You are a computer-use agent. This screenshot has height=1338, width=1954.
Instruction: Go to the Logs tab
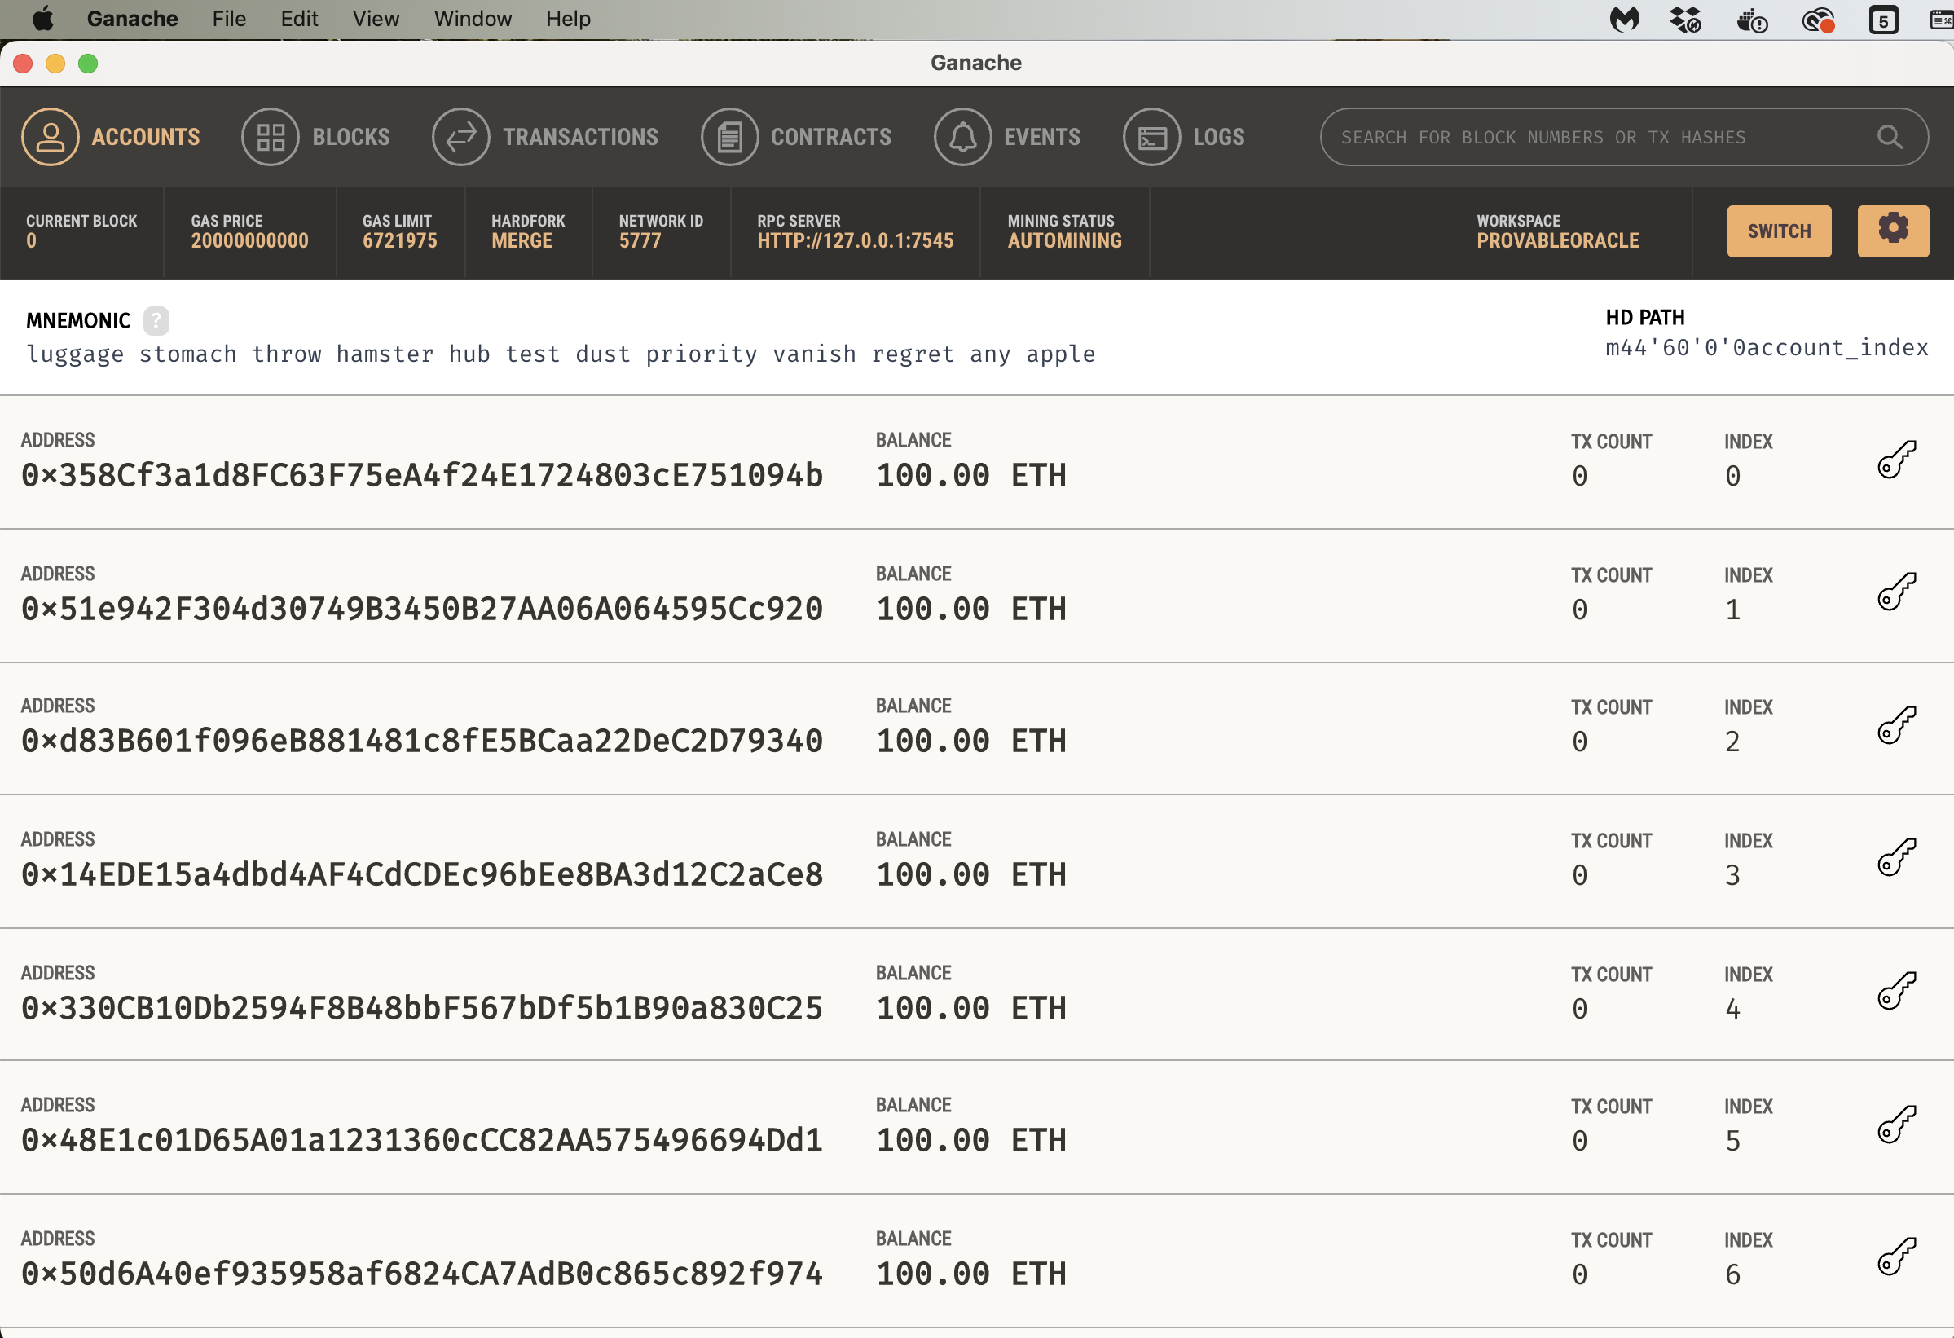1217,137
